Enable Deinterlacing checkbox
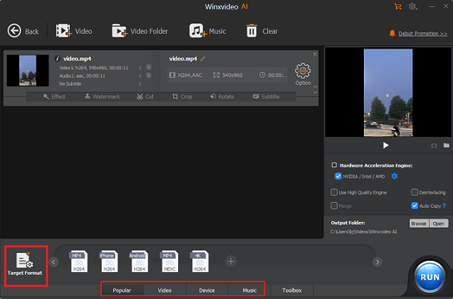This screenshot has width=453, height=299. [414, 192]
